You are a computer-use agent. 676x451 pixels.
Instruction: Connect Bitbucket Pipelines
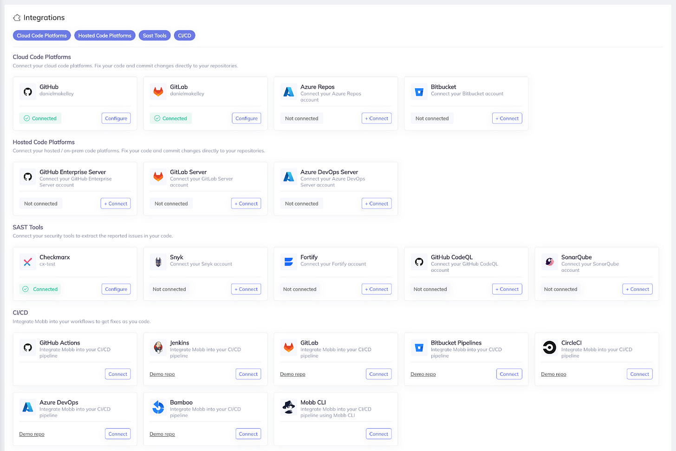(x=509, y=374)
